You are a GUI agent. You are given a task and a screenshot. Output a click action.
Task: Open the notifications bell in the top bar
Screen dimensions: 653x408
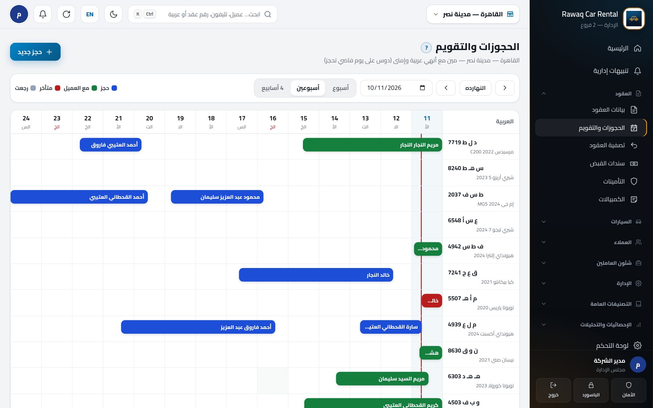coord(43,14)
